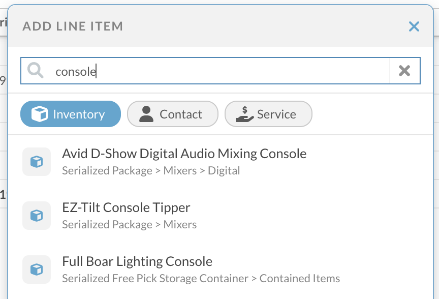Screen dimensions: 439x299
Task: Click the "Serialized Package > Mixers" path under EZ-Tilt
Action: click(129, 225)
